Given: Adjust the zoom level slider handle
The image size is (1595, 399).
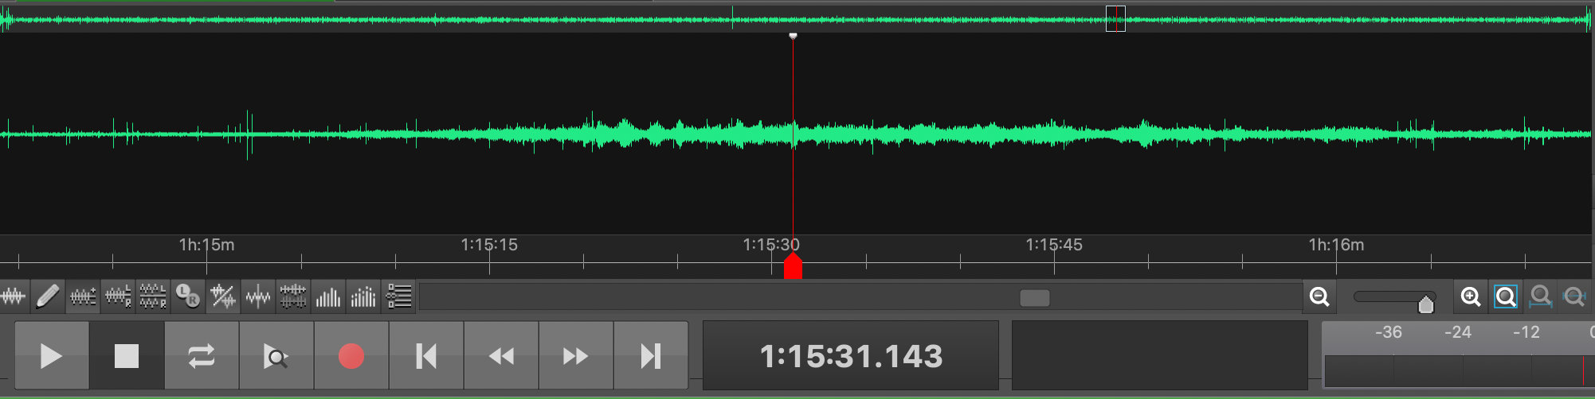Looking at the screenshot, I should (1426, 304).
